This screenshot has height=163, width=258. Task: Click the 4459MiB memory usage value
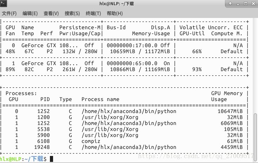pos(232,147)
